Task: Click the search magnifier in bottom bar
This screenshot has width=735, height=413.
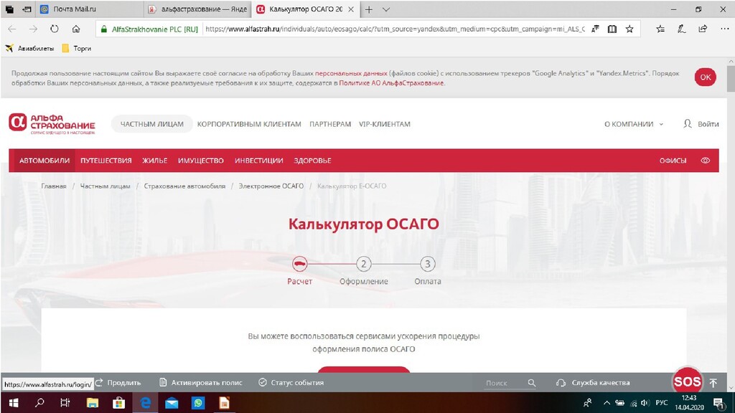Action: pyautogui.click(x=532, y=383)
